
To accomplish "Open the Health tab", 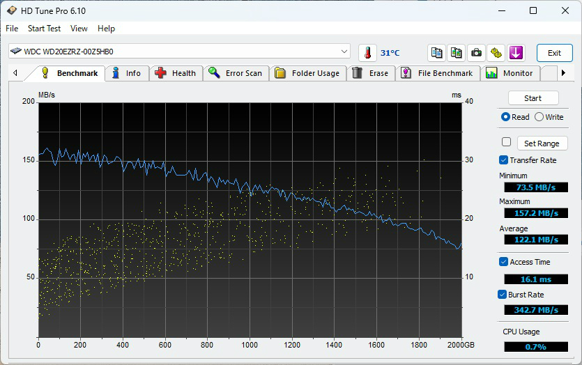I will (176, 73).
